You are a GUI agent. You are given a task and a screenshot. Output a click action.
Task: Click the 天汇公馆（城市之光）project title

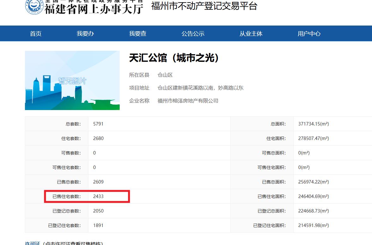[x=174, y=58]
